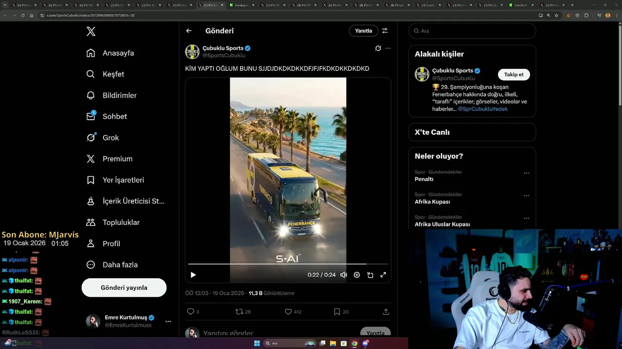This screenshot has height=349, width=622.
Task: Open Discord from the taskbar
Action: [x=365, y=343]
